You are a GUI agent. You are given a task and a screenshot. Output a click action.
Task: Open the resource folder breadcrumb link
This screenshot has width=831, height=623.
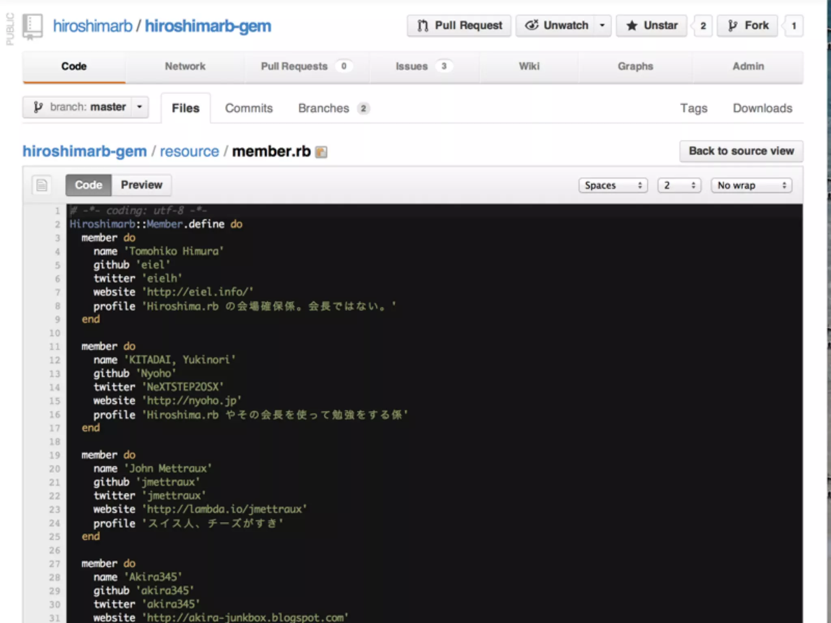[189, 151]
